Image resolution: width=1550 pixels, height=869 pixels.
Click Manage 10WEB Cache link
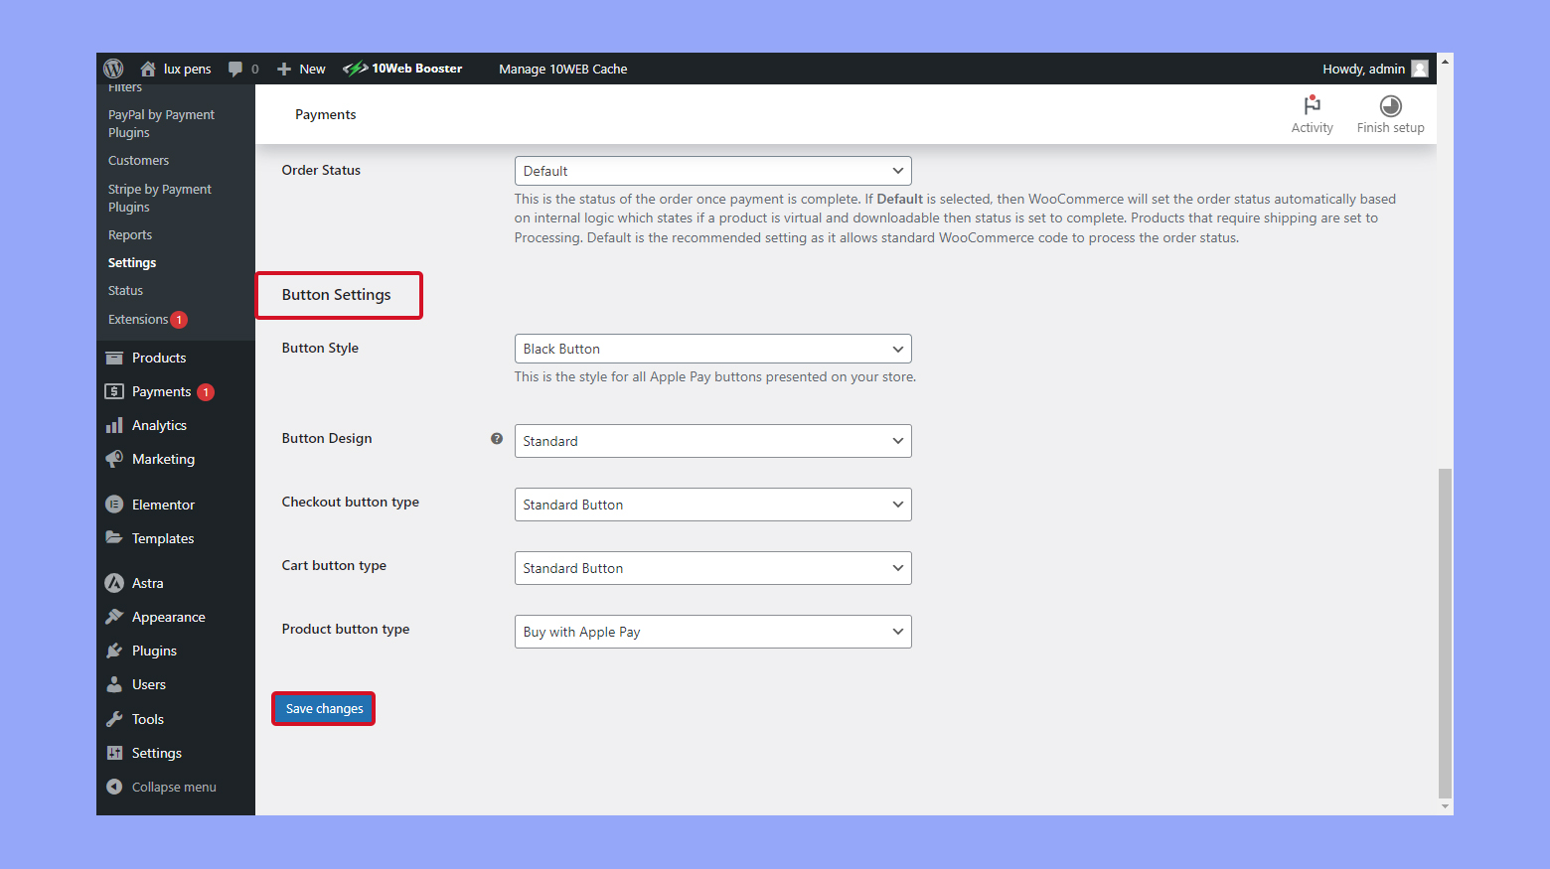click(x=562, y=69)
